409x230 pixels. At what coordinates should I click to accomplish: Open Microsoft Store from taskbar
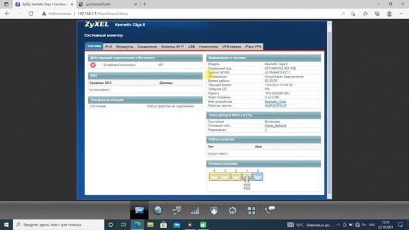tap(164, 224)
